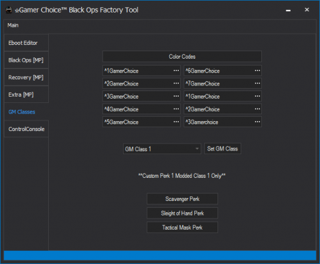The height and width of the screenshot is (264, 320).
Task: Open the ControlConsole tab
Action: (x=26, y=129)
